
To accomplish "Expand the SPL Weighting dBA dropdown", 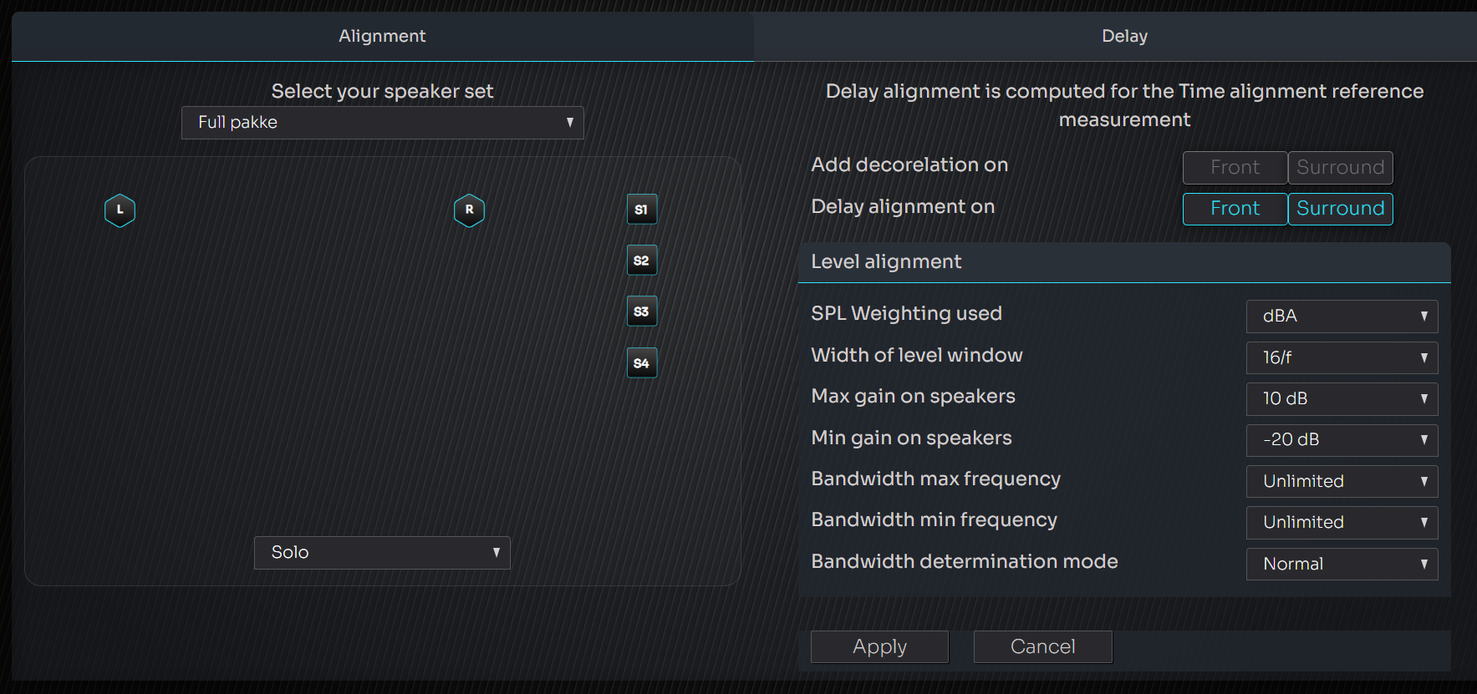I will coord(1341,317).
